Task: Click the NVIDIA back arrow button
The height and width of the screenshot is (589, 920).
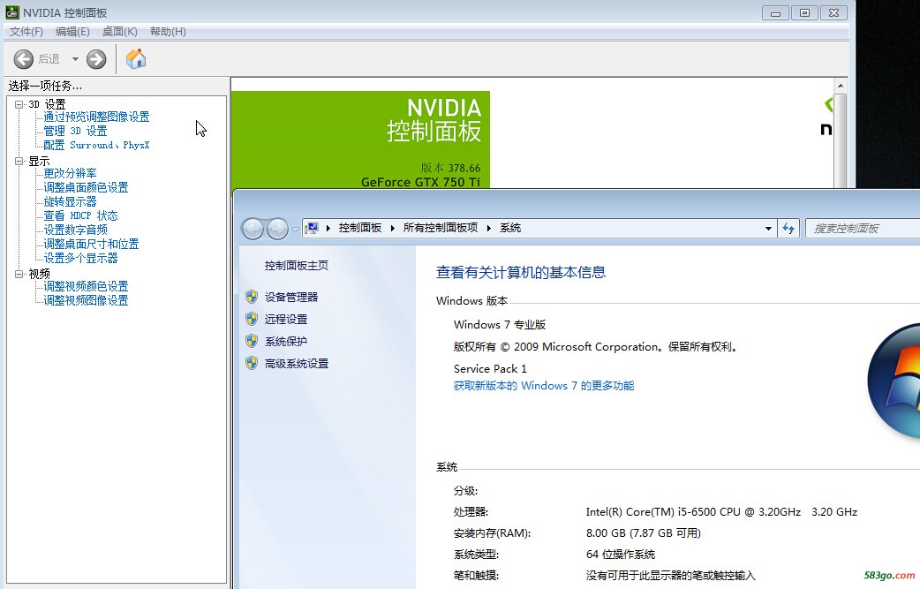Action: click(x=24, y=59)
